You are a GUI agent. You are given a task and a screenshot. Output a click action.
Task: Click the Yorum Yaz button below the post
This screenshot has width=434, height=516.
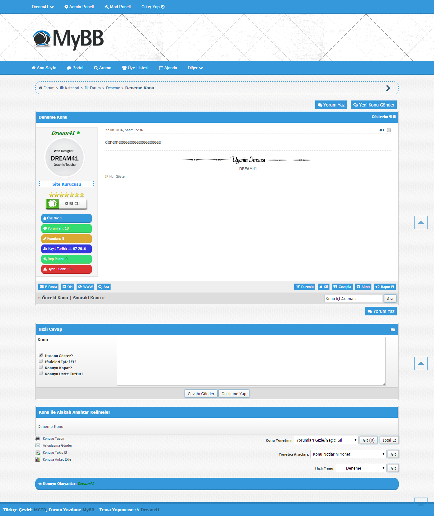coord(381,311)
